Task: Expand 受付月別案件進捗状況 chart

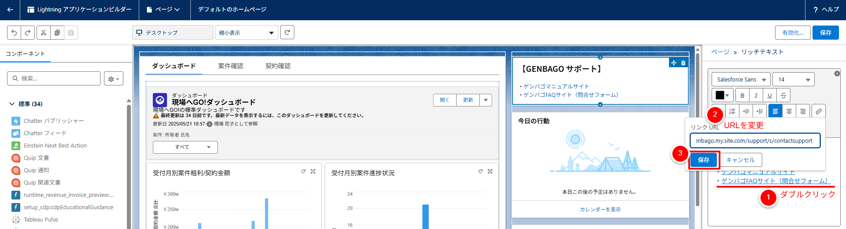Action: click(x=490, y=171)
